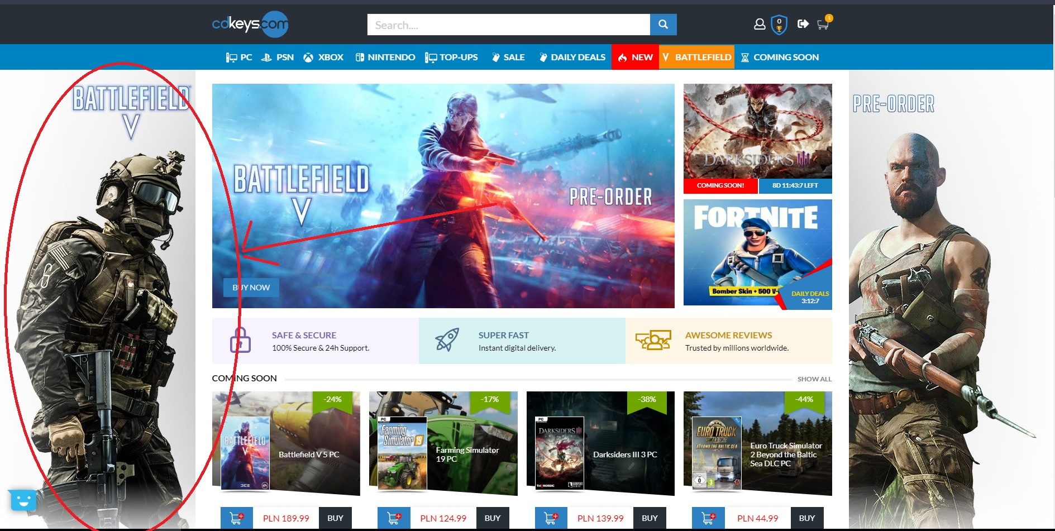The width and height of the screenshot is (1055, 531).
Task: Click SHOW ALL link
Action: click(x=814, y=379)
